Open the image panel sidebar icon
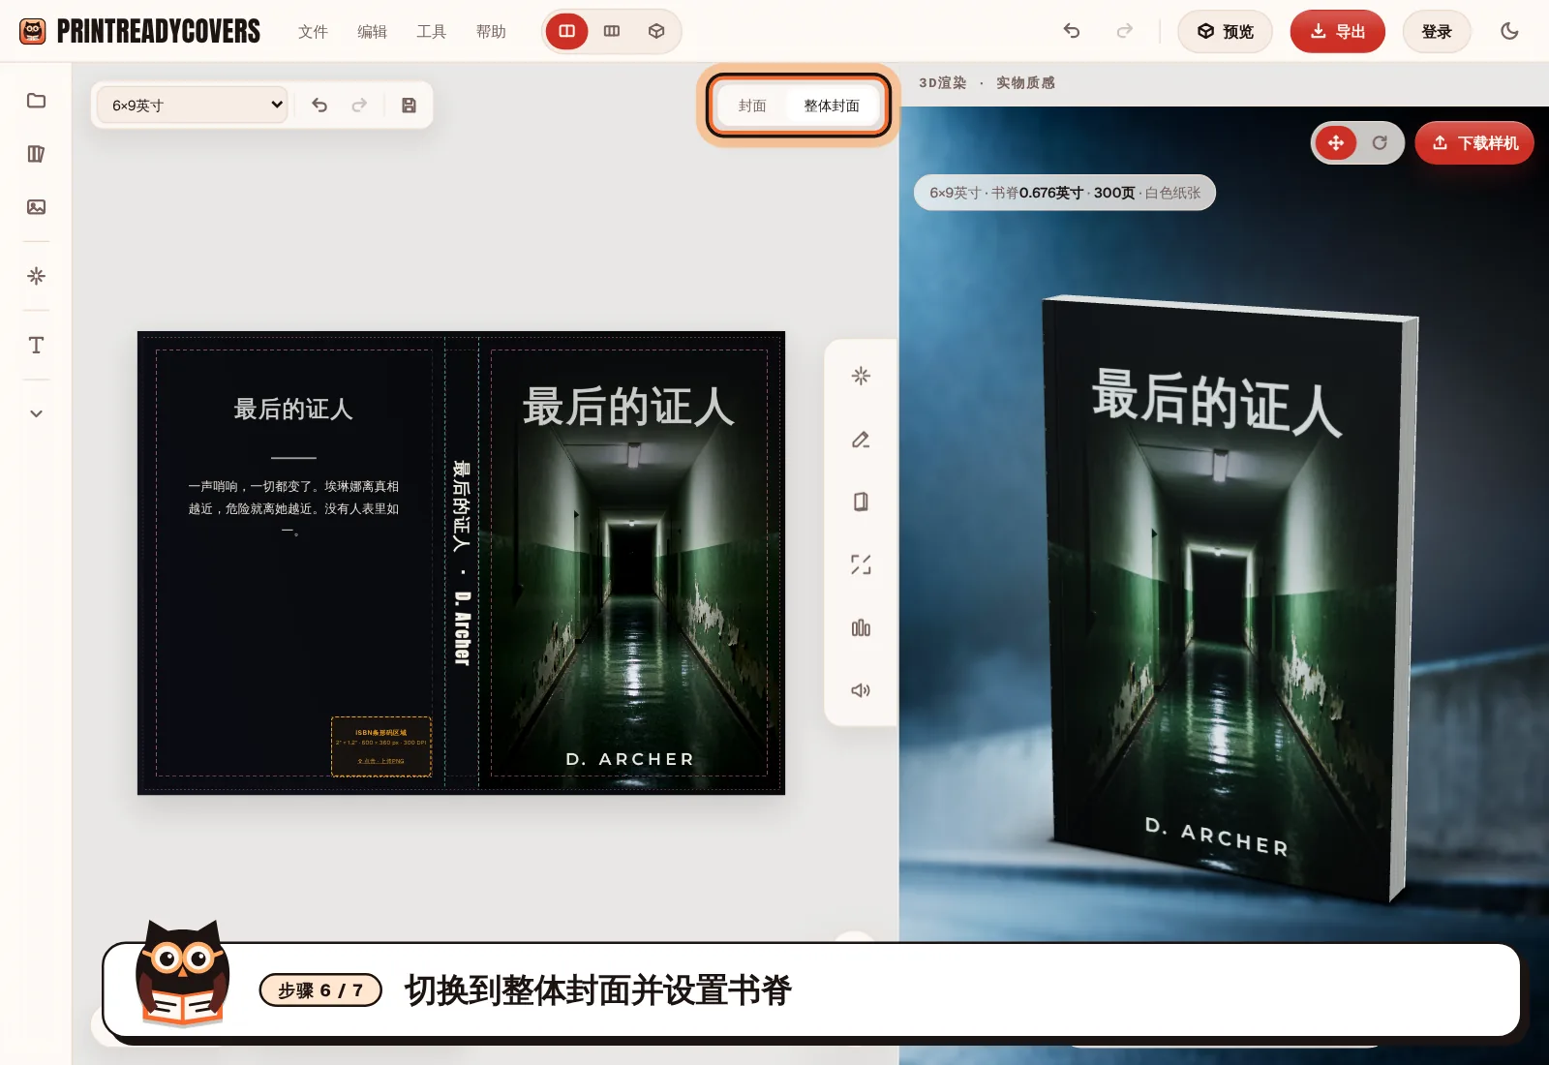 point(36,207)
